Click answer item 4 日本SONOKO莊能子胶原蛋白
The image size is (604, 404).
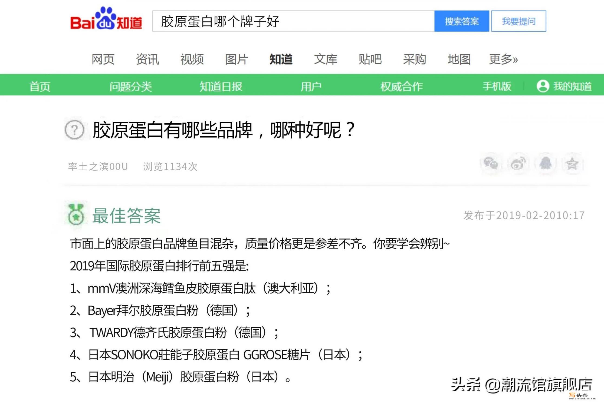pyautogui.click(x=216, y=355)
